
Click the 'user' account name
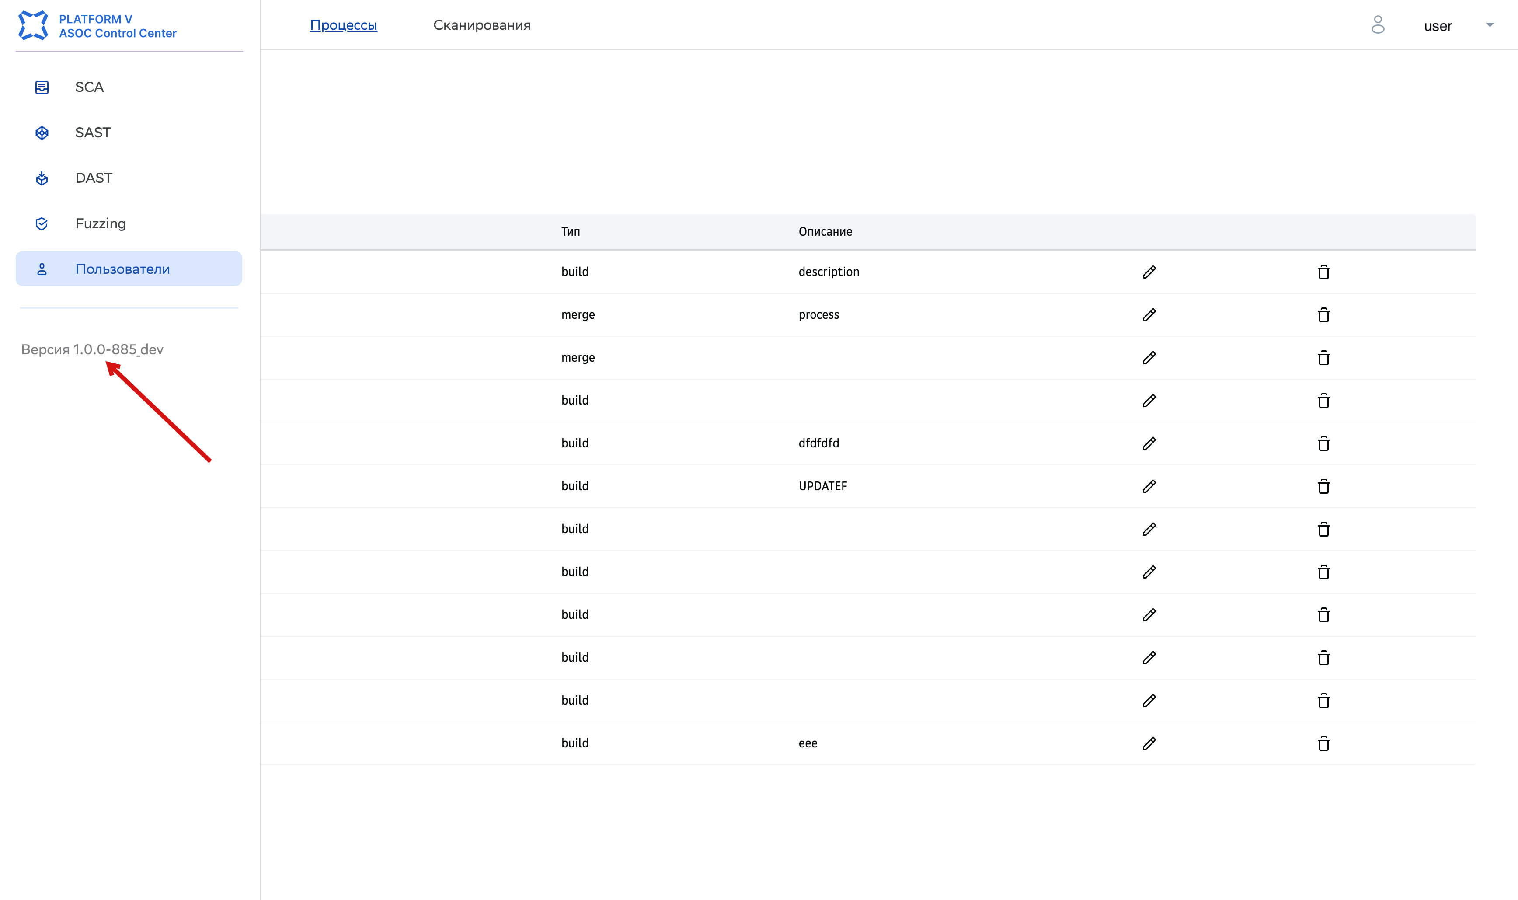1438,26
